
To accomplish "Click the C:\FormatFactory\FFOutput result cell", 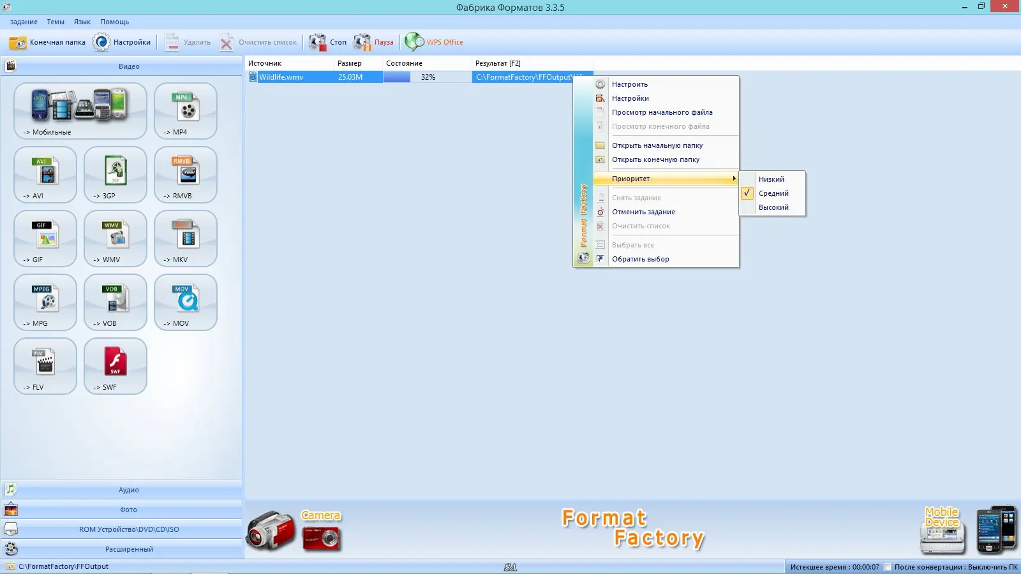I will tap(523, 77).
